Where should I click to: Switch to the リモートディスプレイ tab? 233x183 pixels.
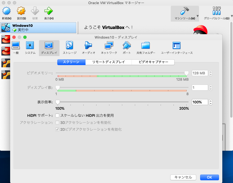109,62
